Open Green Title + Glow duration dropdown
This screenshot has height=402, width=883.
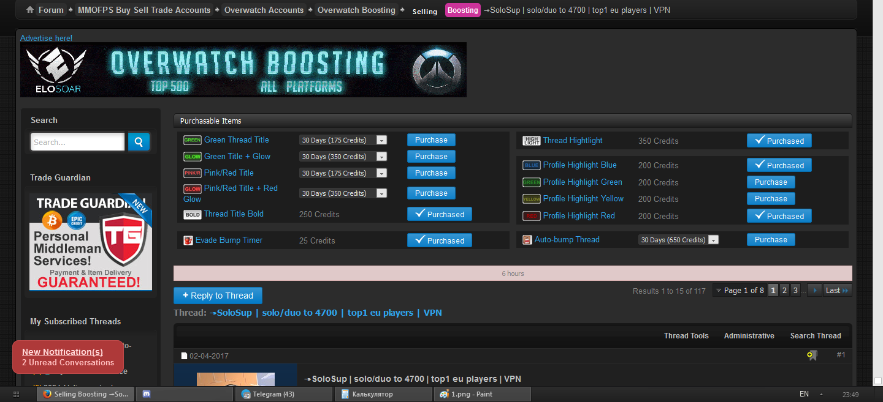(343, 157)
